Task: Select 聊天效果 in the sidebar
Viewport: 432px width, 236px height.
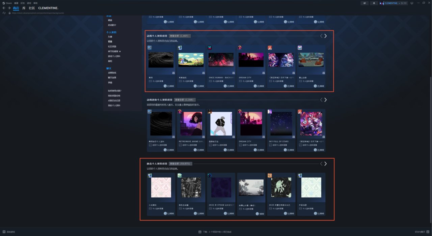Action: click(x=112, y=78)
